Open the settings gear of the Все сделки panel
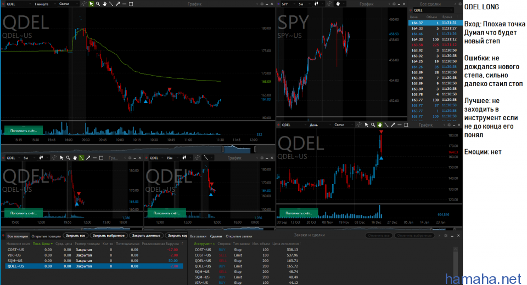 click(x=460, y=4)
